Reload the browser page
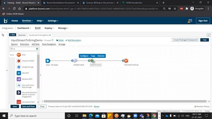The image size is (212, 119). click(14, 9)
